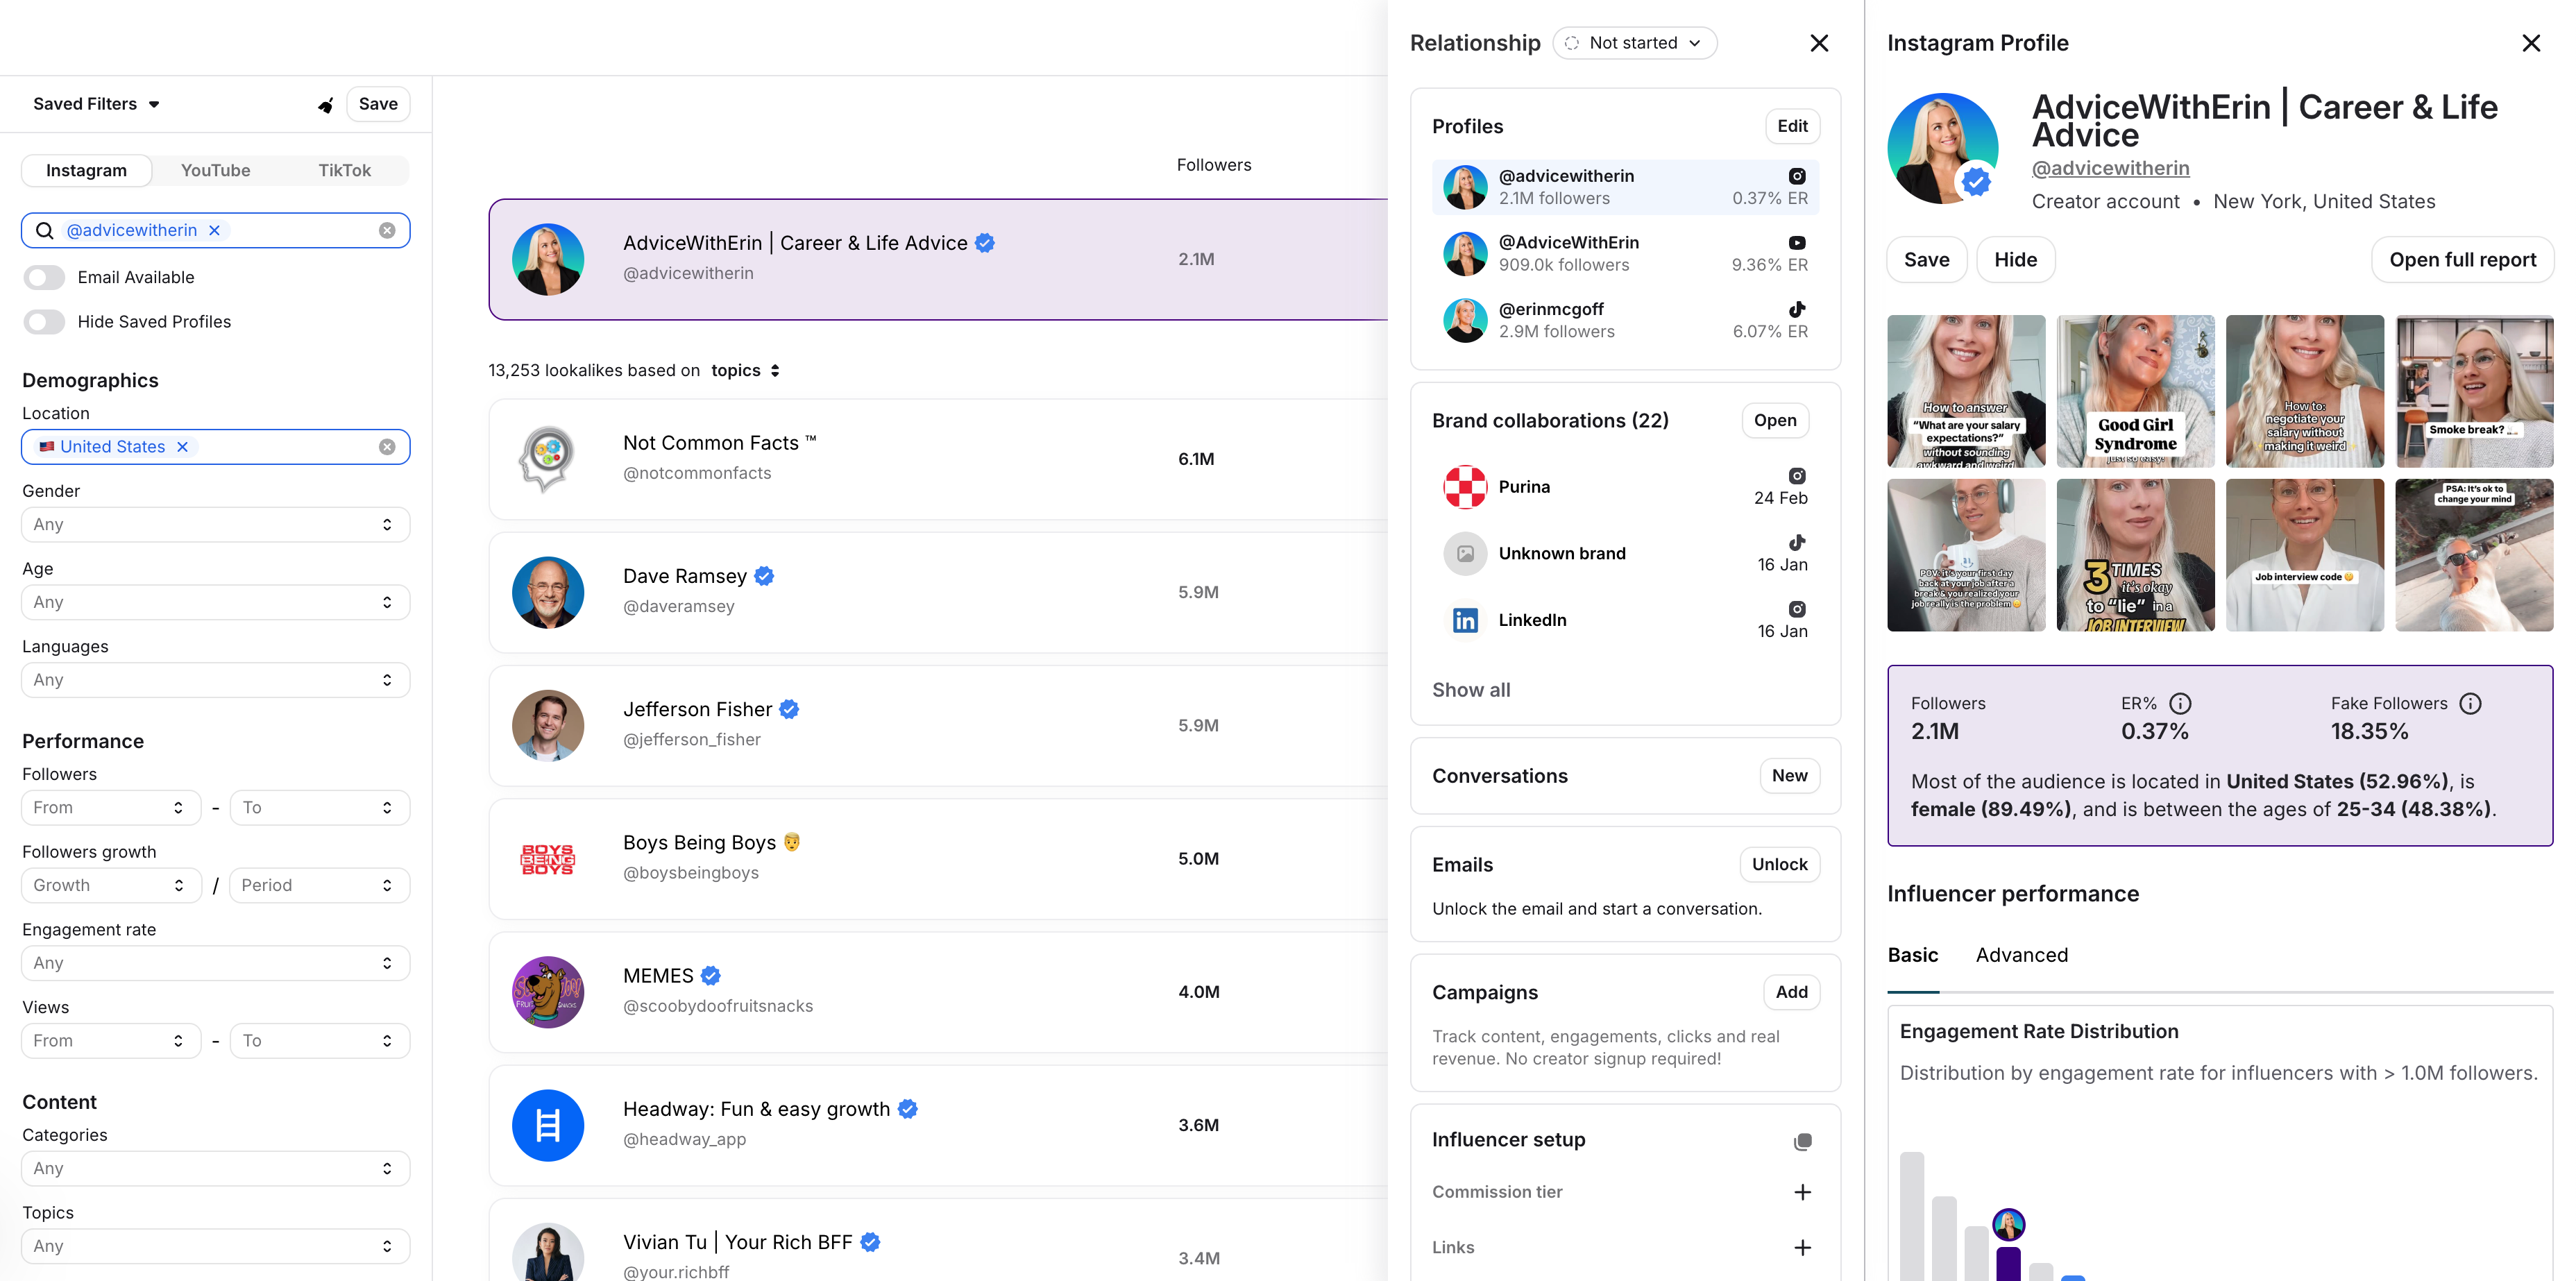Switch to Advanced influencer performance tab
The width and height of the screenshot is (2576, 1281).
[2021, 955]
